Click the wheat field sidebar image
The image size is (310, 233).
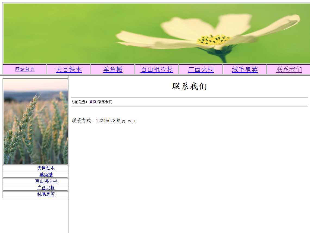click(x=35, y=121)
